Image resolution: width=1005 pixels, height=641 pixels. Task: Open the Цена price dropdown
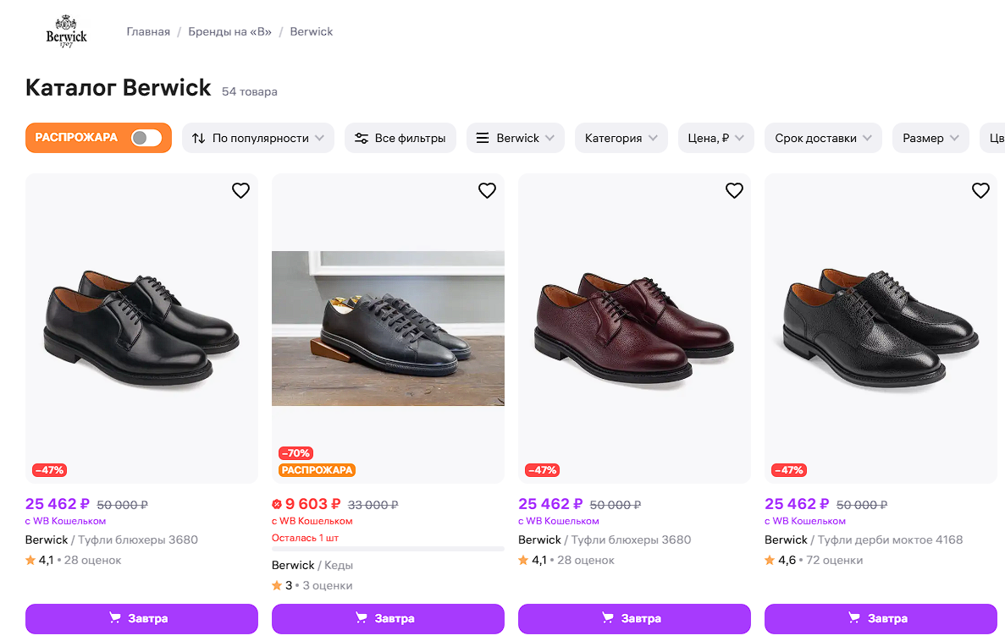coord(715,138)
